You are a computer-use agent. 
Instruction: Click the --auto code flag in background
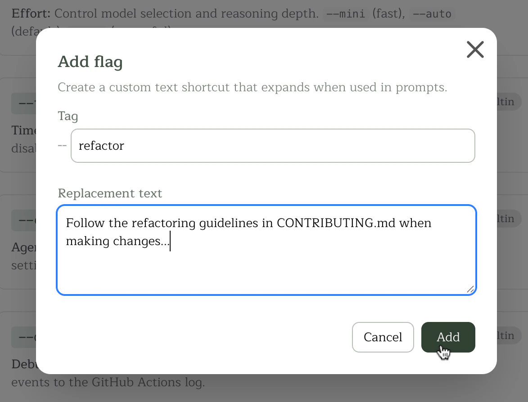pos(432,14)
